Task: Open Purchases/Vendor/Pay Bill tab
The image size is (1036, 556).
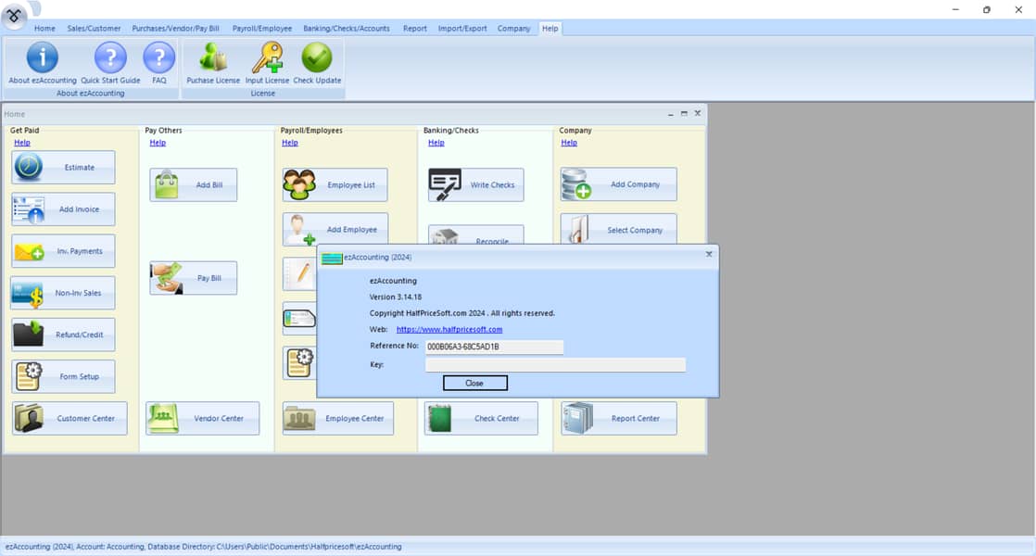Action: [176, 29]
